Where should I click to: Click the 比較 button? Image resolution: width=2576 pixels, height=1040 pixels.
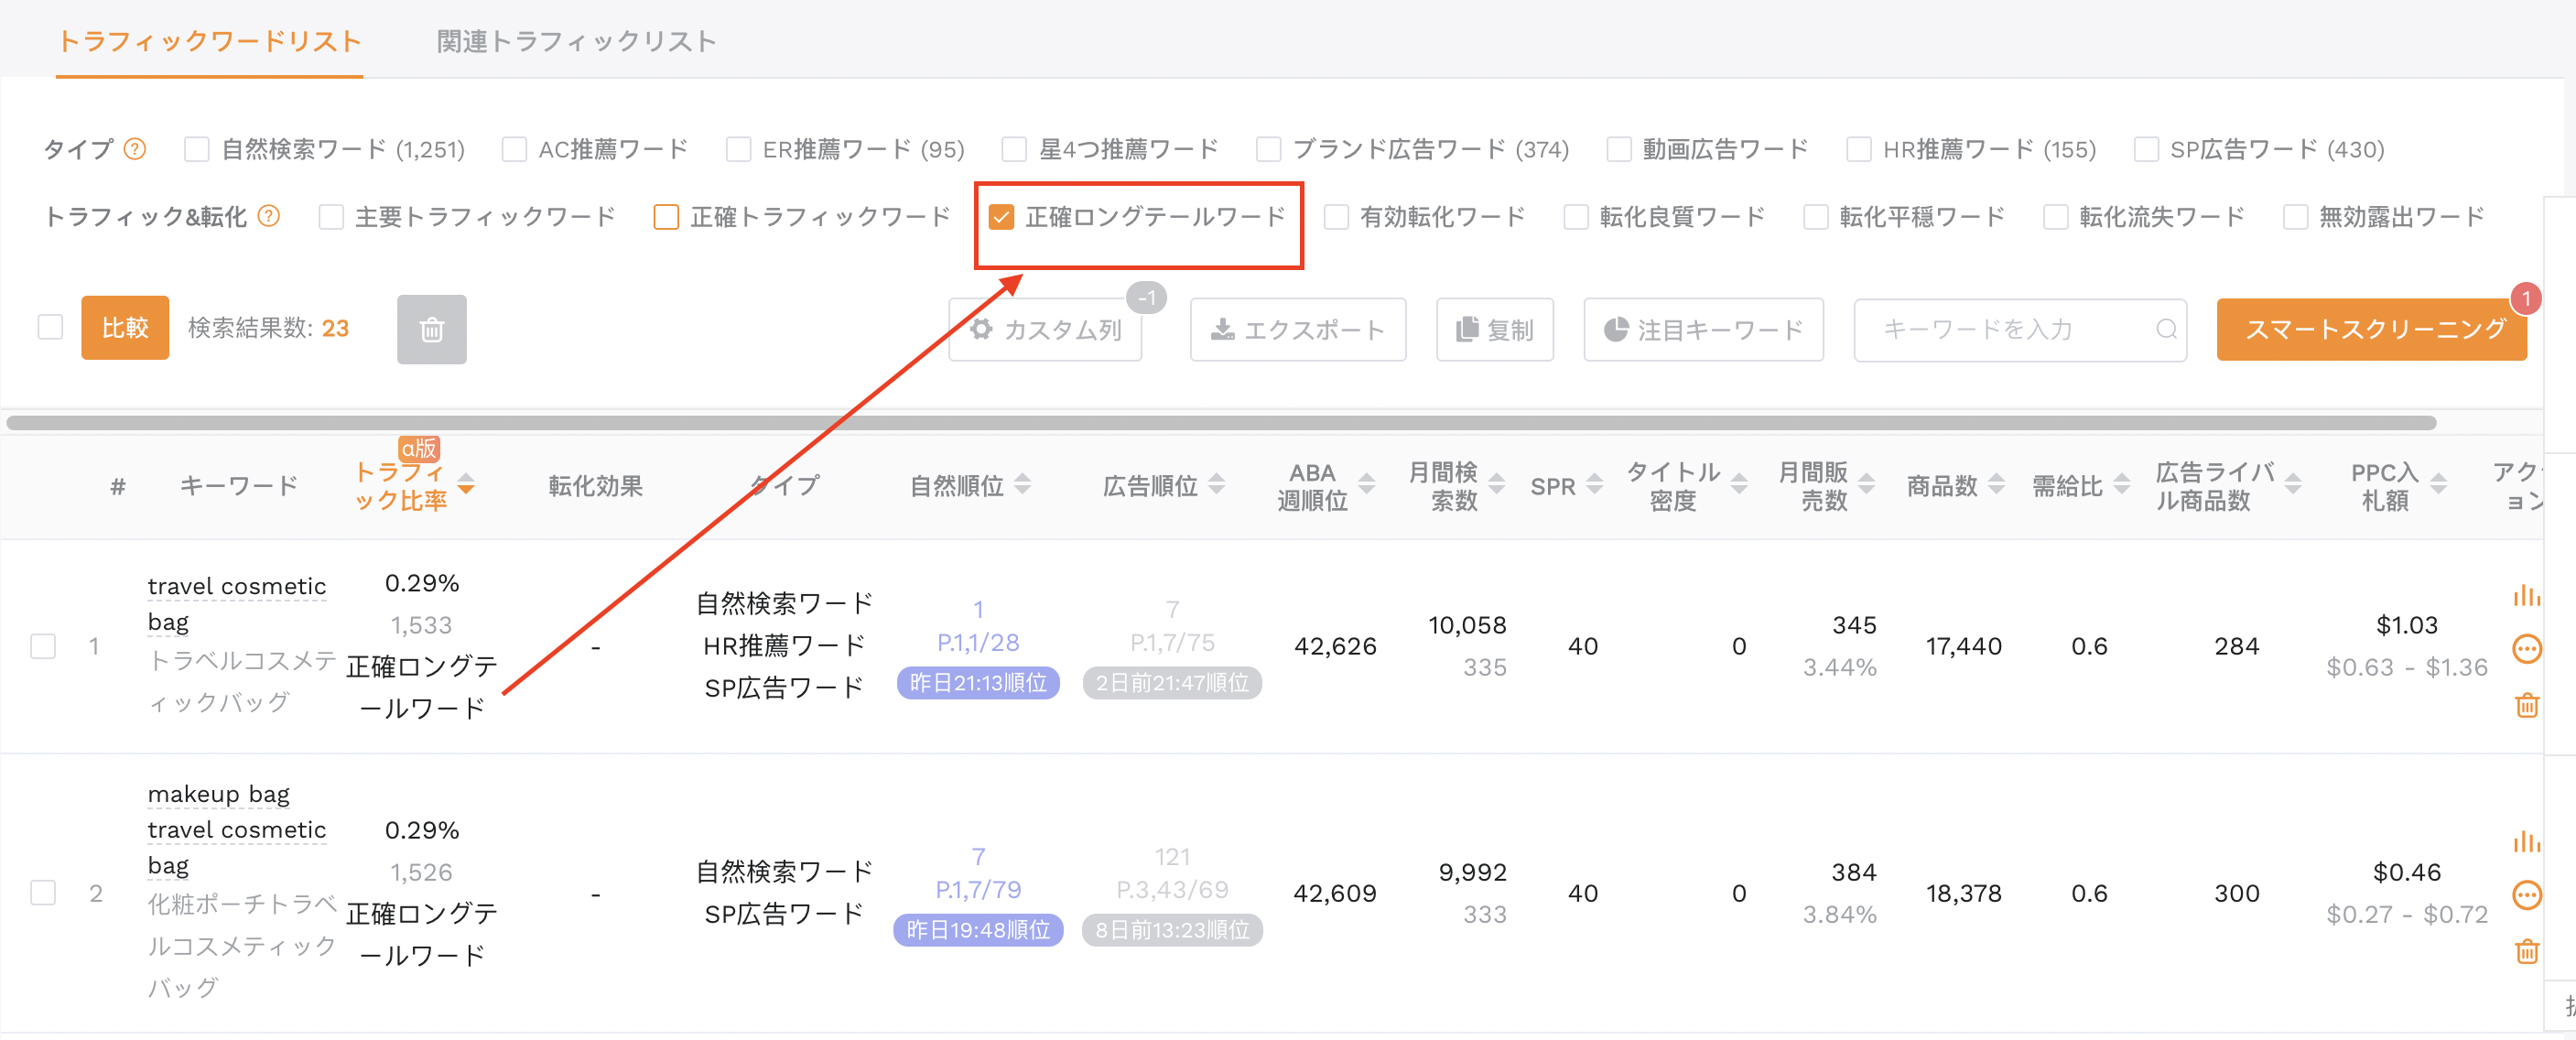125,328
